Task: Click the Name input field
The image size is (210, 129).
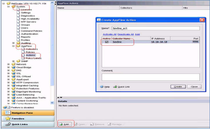Action: (156, 28)
